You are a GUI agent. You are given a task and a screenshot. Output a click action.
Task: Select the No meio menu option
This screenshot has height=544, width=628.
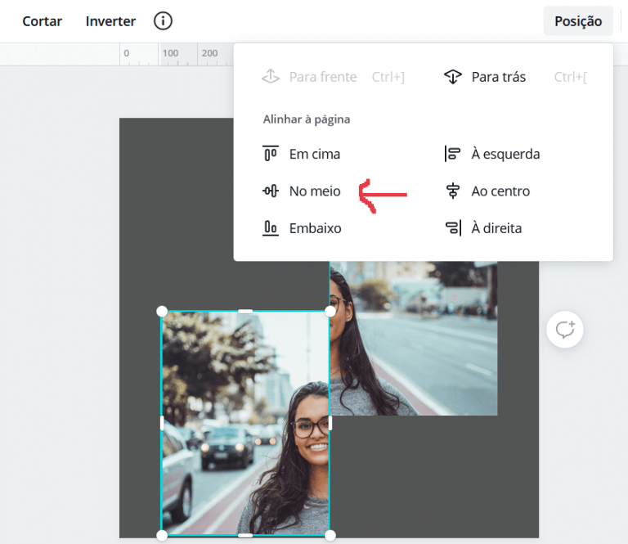pyautogui.click(x=302, y=191)
